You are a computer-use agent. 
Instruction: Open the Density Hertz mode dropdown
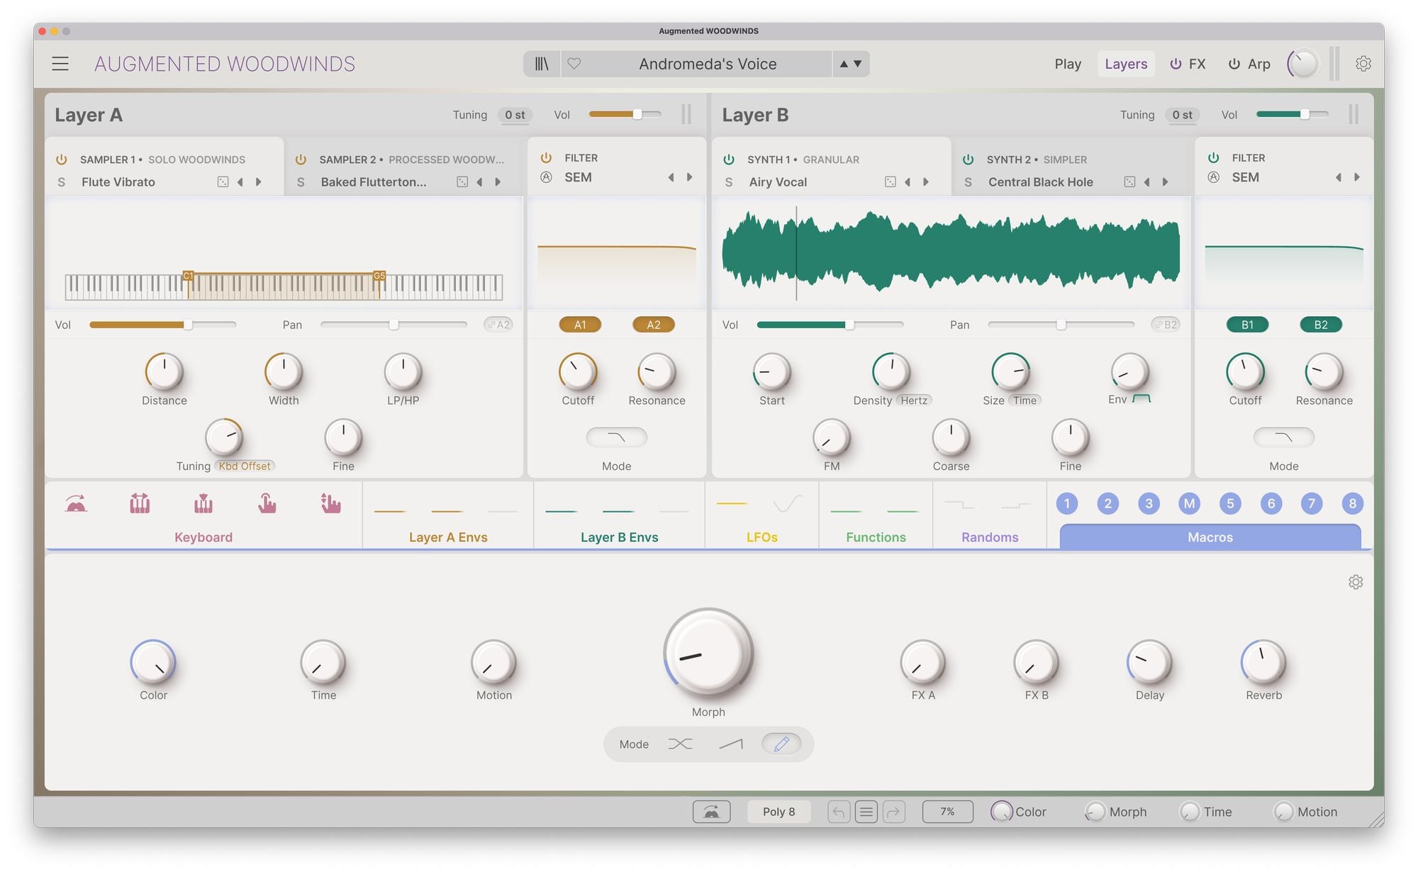(x=914, y=401)
